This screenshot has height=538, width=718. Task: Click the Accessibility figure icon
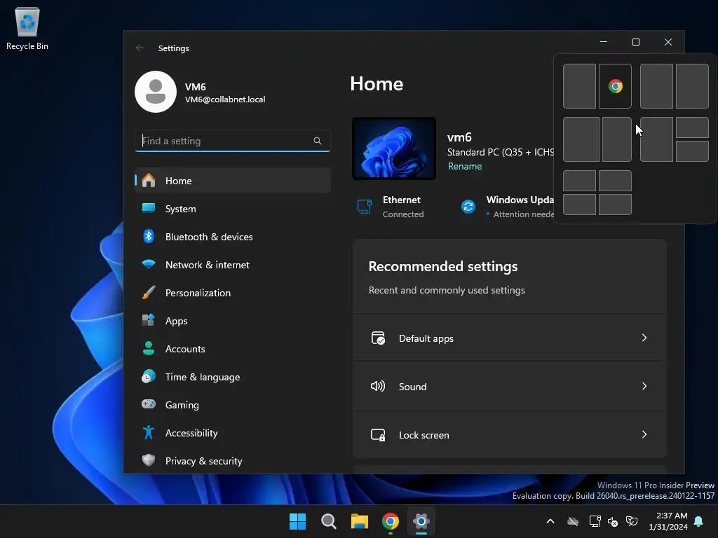point(149,432)
